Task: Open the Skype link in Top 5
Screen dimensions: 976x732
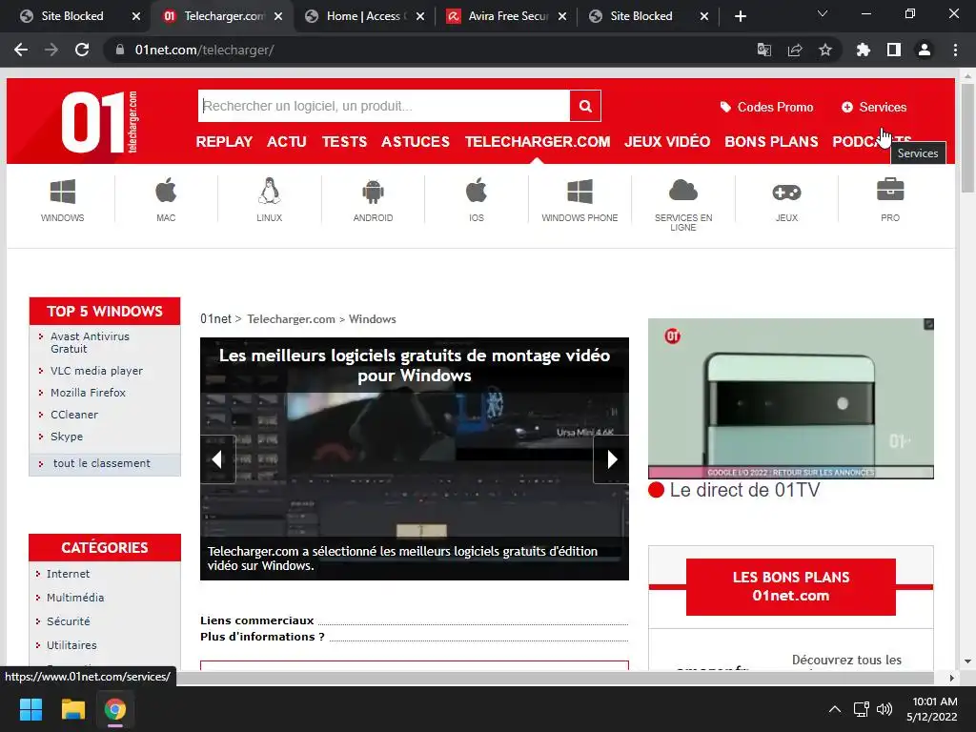Action: (x=67, y=437)
